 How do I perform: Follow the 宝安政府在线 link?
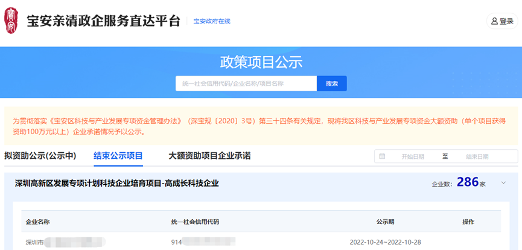[212, 21]
